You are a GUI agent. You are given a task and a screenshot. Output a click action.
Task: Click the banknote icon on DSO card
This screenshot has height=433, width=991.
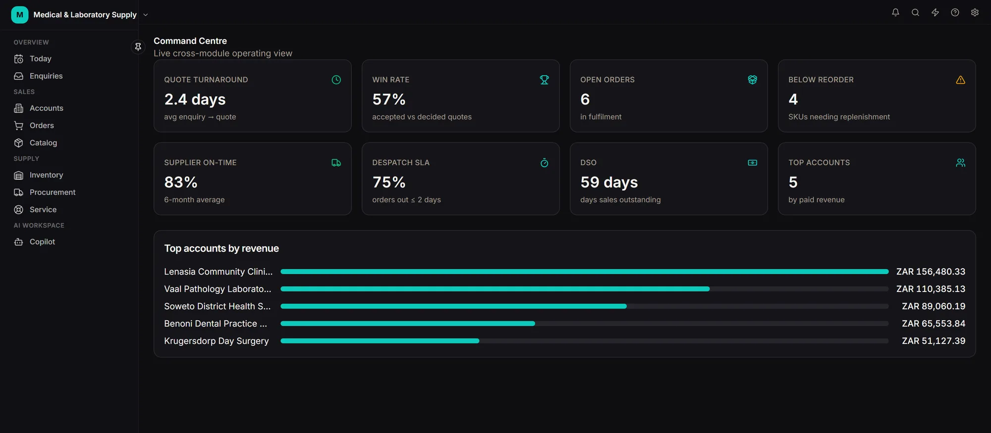(752, 163)
